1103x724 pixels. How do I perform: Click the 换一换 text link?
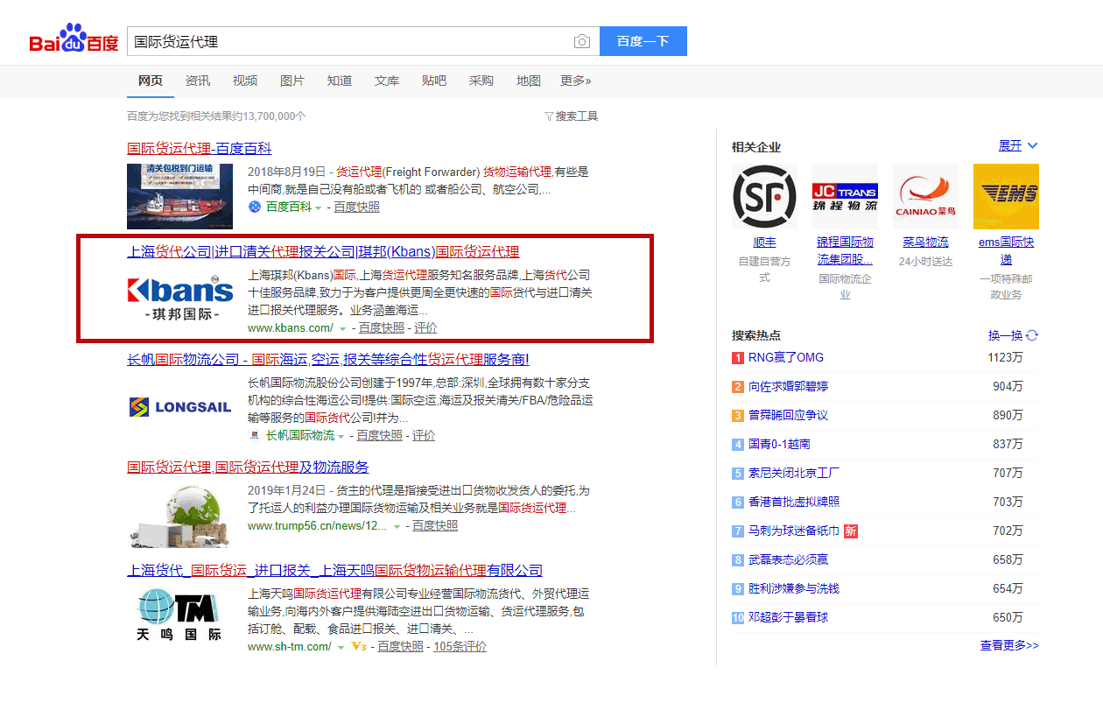pos(1005,335)
